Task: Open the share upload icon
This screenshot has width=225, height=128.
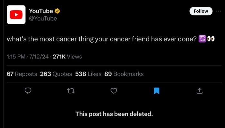Action: coord(200,91)
